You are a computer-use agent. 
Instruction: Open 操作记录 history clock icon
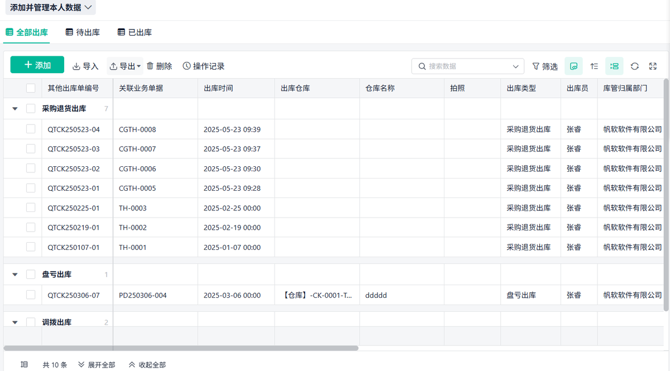coord(186,66)
